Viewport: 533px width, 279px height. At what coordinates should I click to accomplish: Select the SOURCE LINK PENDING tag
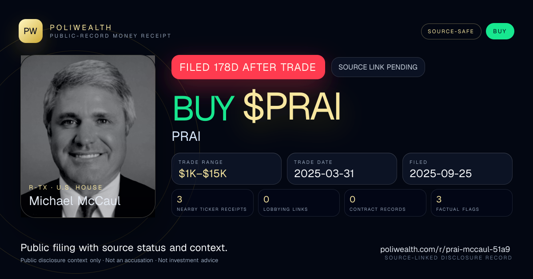point(378,67)
